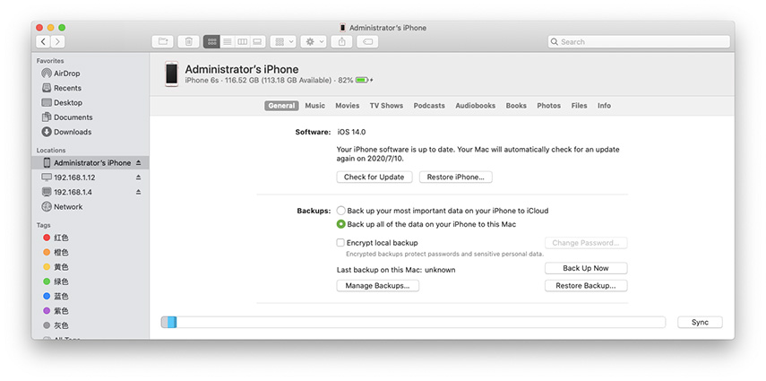The width and height of the screenshot is (766, 381).
Task: Click 'Last backup on this Mac: unknown' text
Action: tap(396, 270)
